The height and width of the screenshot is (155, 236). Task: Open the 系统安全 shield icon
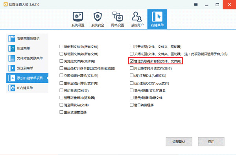point(98,16)
